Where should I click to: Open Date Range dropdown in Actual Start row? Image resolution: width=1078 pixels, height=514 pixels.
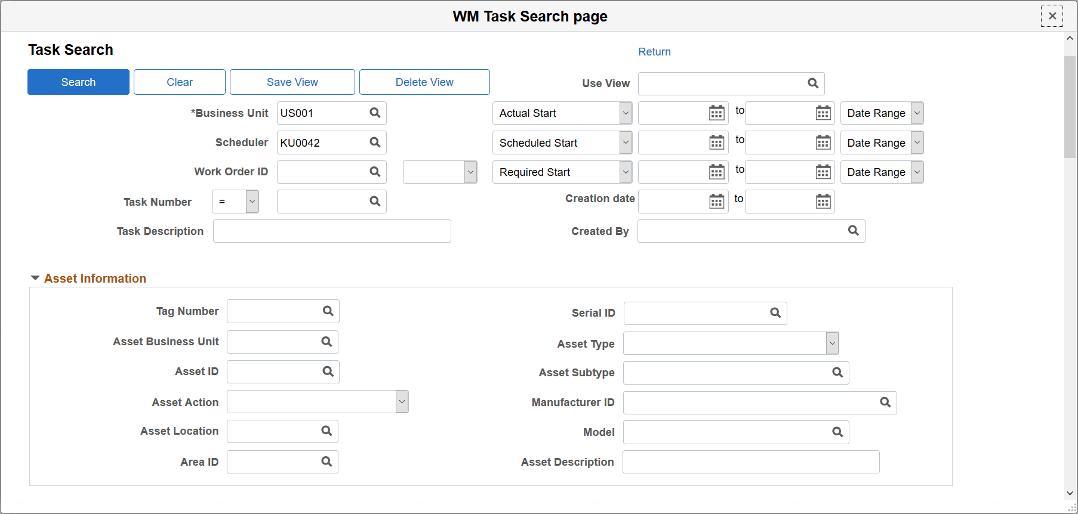(x=882, y=113)
